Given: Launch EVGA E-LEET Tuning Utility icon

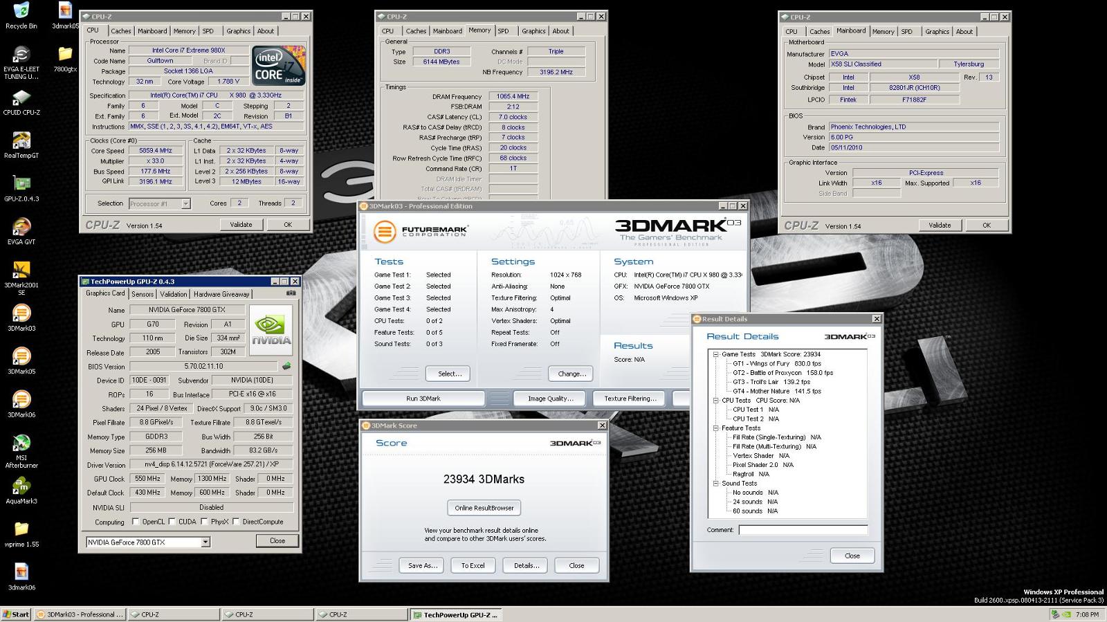Looking at the screenshot, I should [x=21, y=62].
